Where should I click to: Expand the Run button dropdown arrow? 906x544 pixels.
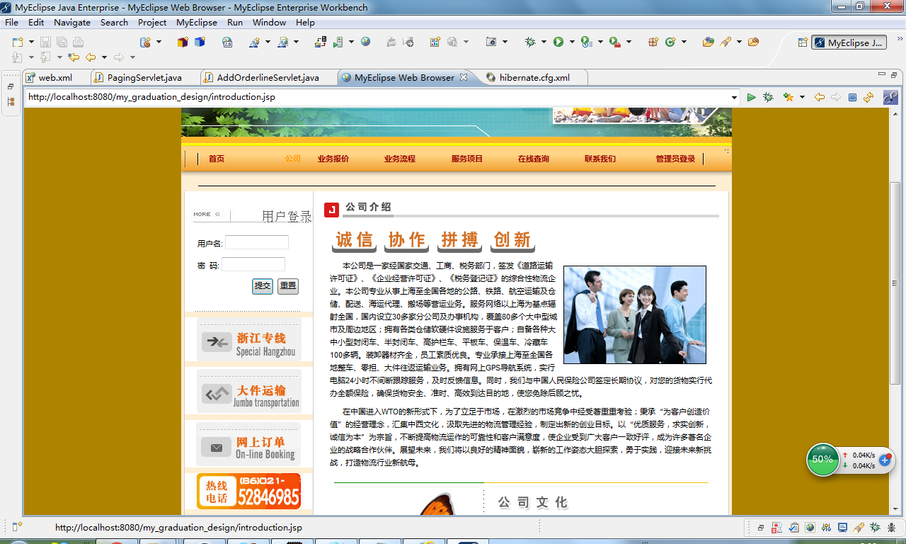[571, 42]
